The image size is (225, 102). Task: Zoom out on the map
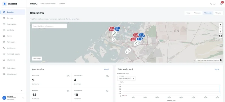[220, 28]
